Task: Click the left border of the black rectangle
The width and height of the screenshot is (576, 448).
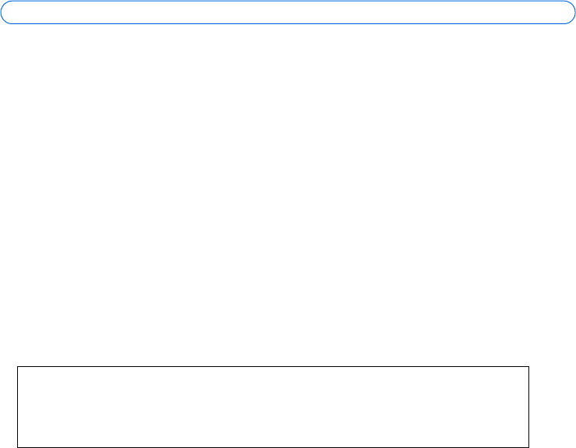Action: coord(18,407)
